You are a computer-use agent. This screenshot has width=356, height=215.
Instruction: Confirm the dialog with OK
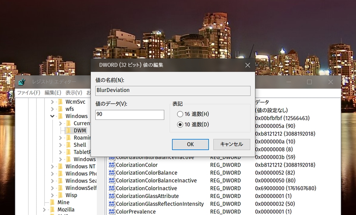tap(190, 144)
